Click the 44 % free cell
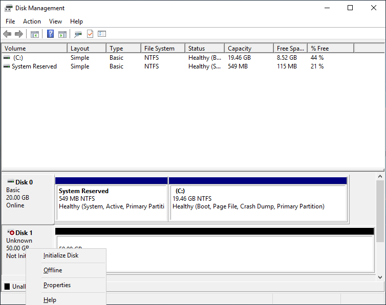The width and height of the screenshot is (386, 305). coord(317,58)
